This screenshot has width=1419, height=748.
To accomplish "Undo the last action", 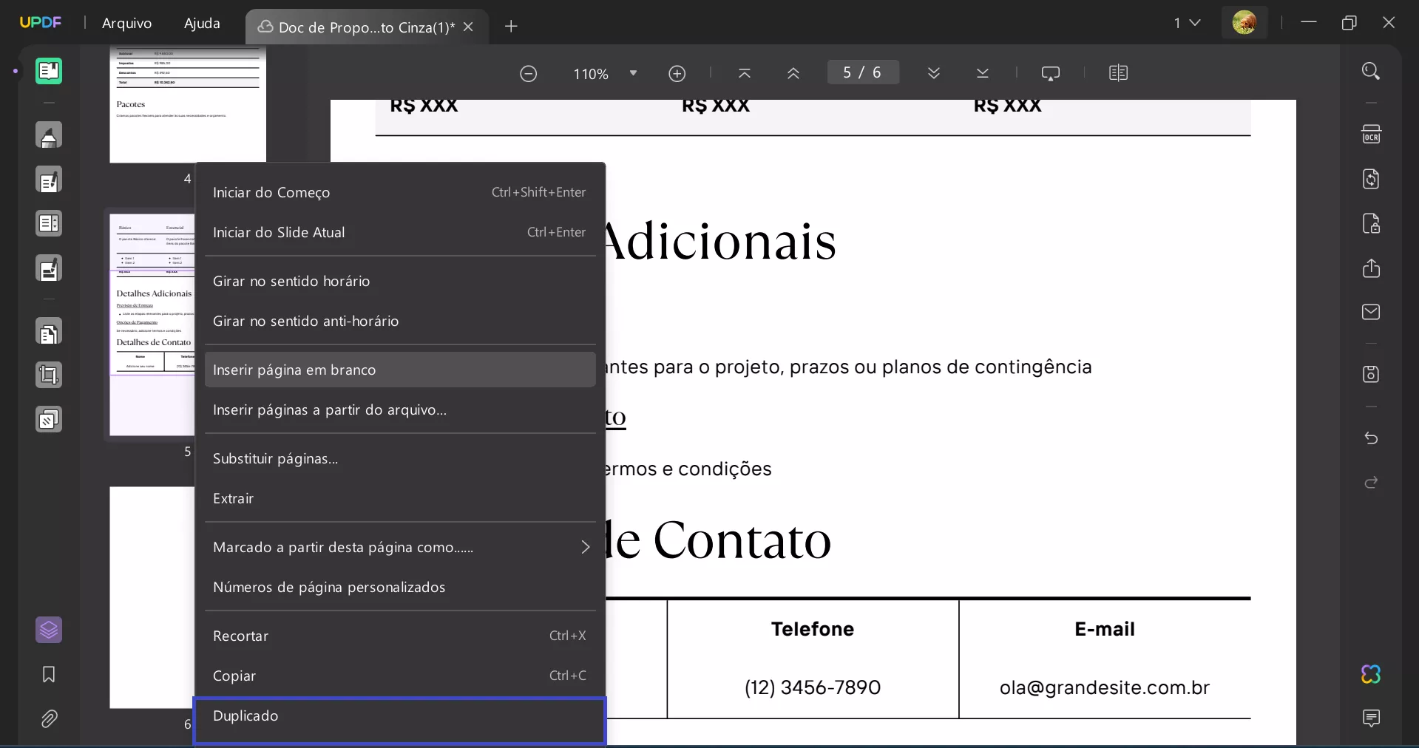I will (1372, 438).
